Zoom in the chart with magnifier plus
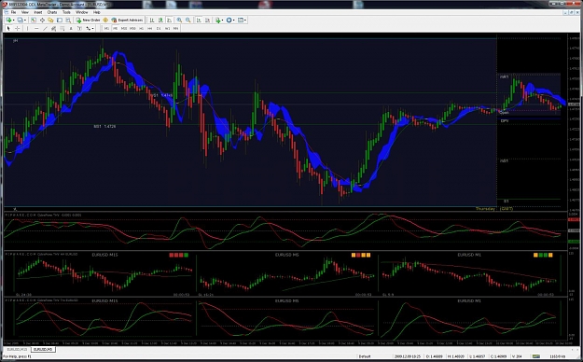583x362 pixels. 179,21
